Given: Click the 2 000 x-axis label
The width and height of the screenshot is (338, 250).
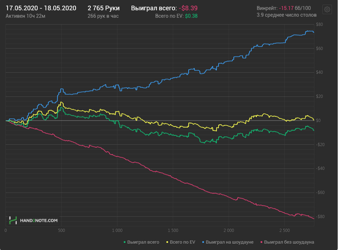Looking at the screenshot, I should pyautogui.click(x=229, y=230).
